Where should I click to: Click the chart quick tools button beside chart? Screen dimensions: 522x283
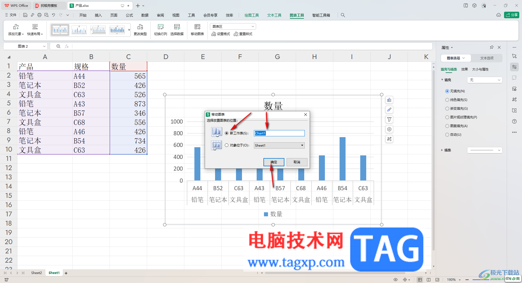coord(389,139)
